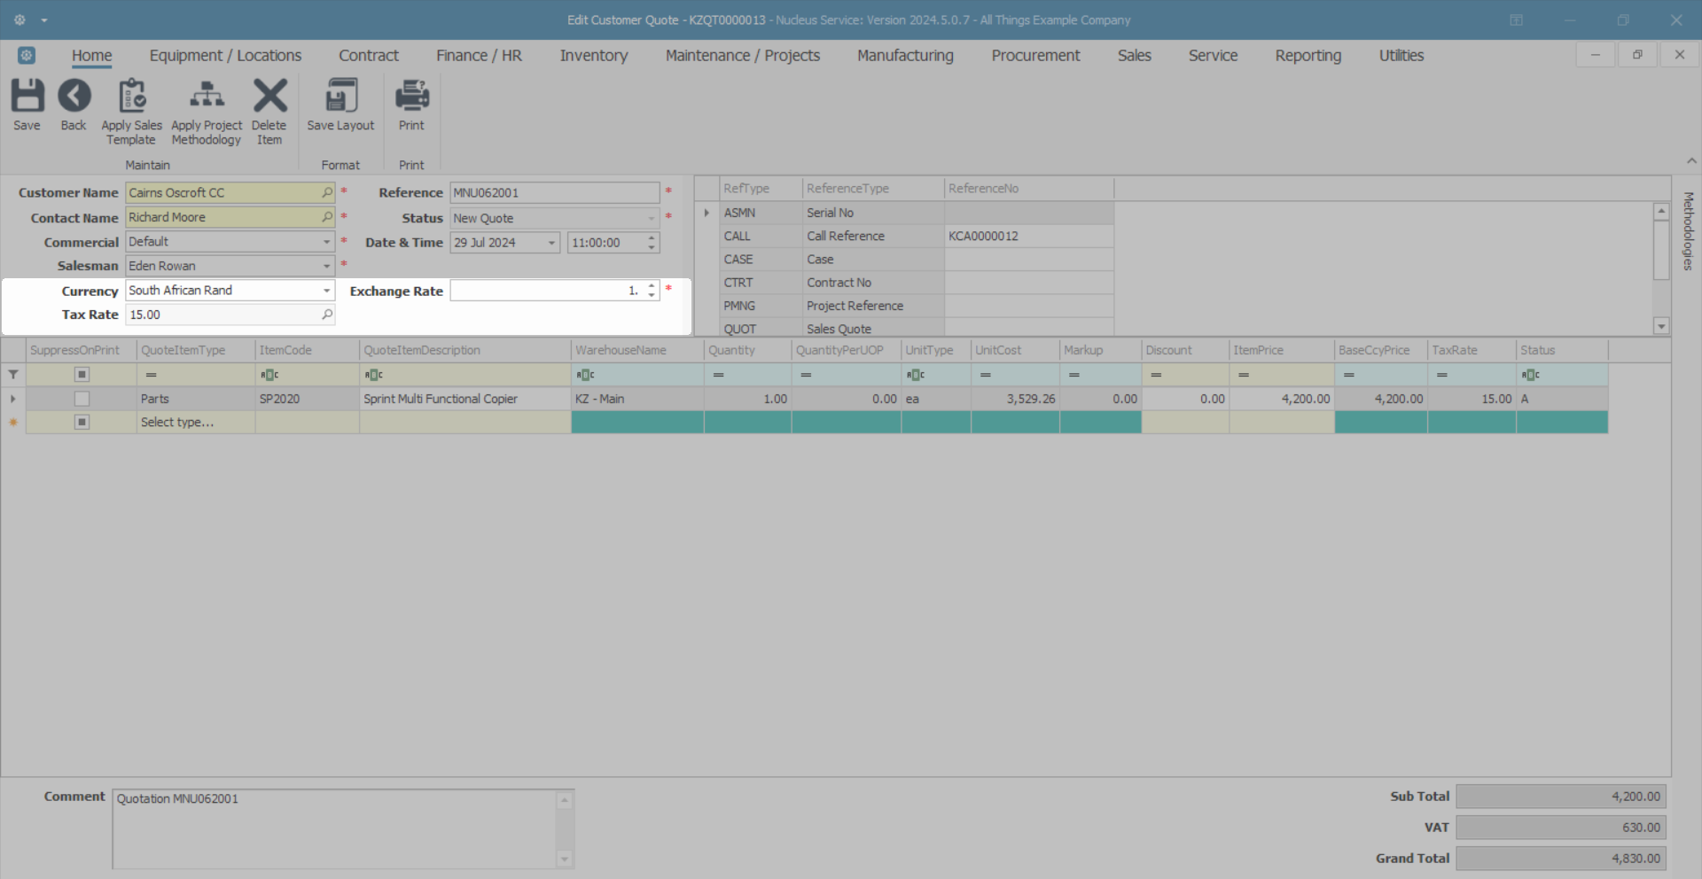
Task: Click the Reference field MNU062001
Action: point(555,193)
